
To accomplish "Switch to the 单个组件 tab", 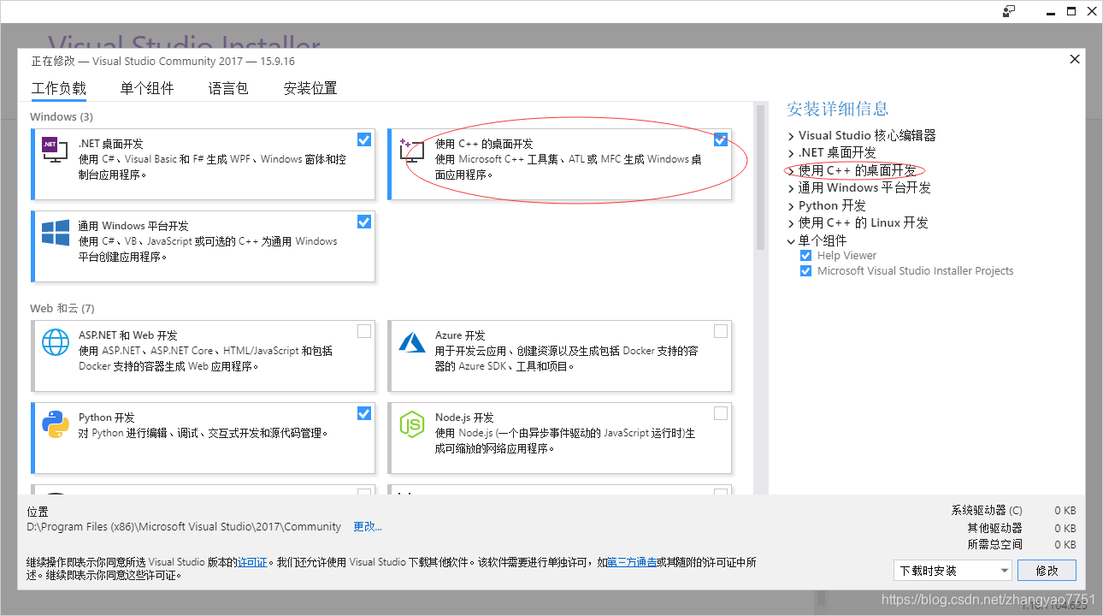I will [x=147, y=88].
